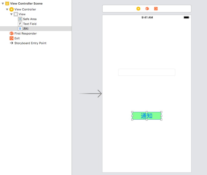This screenshot has height=175, width=207.
Task: Click the View square icon in outline
Action: click(x=16, y=14)
